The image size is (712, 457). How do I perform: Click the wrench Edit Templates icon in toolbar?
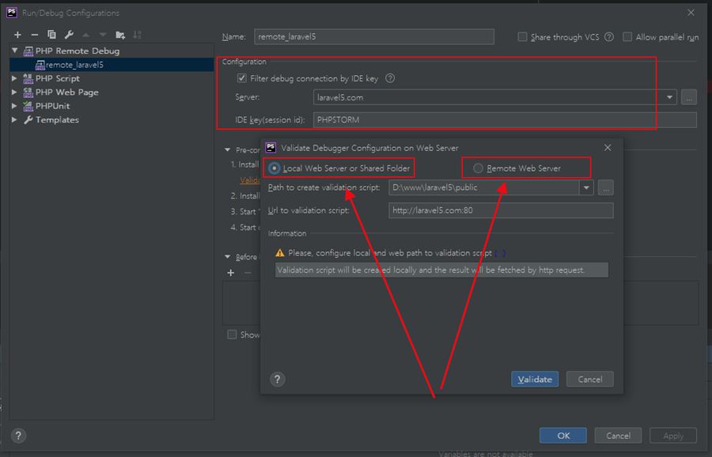(69, 35)
